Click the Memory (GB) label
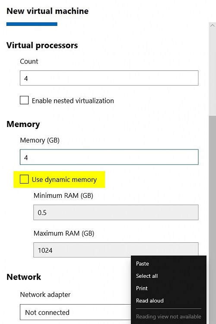216x324 pixels. coord(40,140)
